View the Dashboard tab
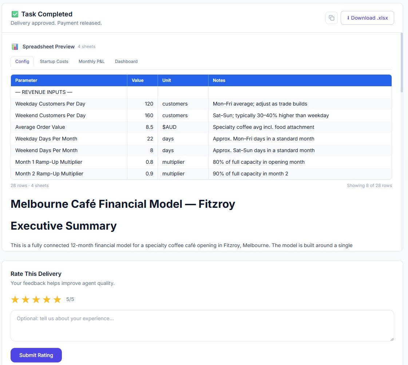 126,62
